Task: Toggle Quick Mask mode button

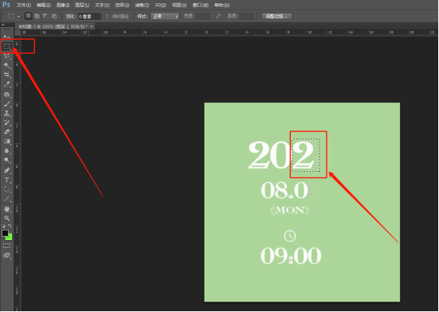Action: (6, 245)
